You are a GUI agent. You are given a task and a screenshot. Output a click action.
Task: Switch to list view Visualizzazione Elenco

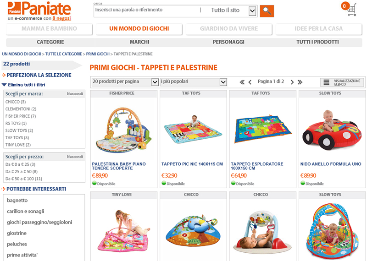(x=342, y=82)
